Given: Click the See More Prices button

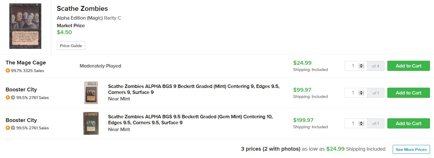Looking at the screenshot, I should (411, 149).
